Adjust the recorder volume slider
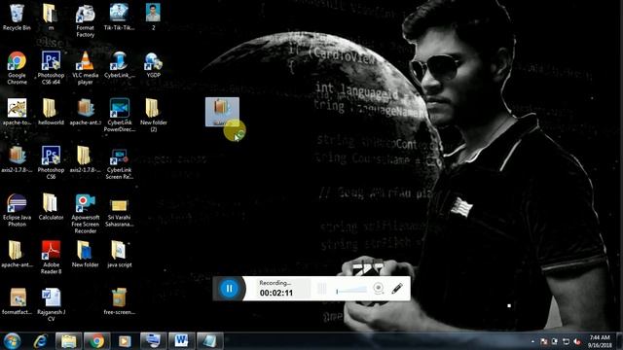The image size is (623, 350). coord(351,291)
